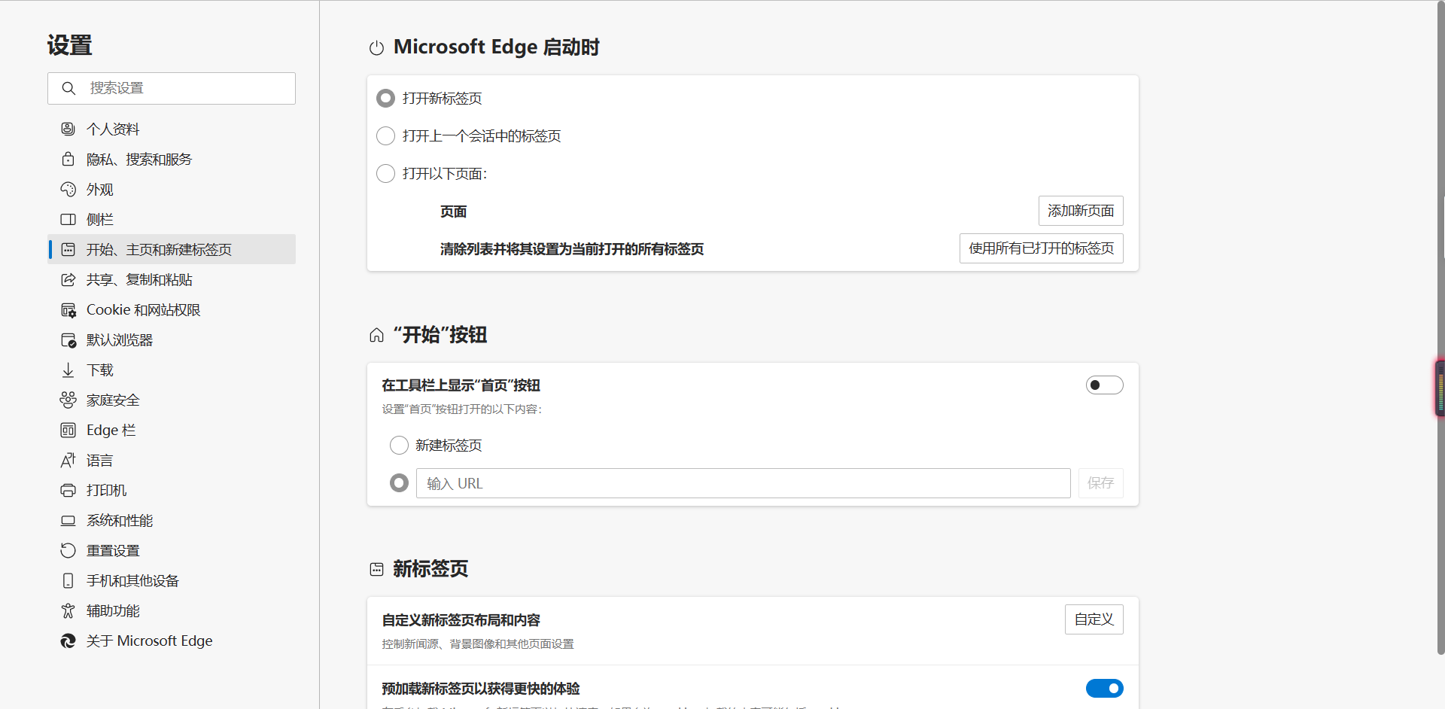
Task: Turn off 预加载新标签页 toggle switch
Action: [x=1104, y=688]
